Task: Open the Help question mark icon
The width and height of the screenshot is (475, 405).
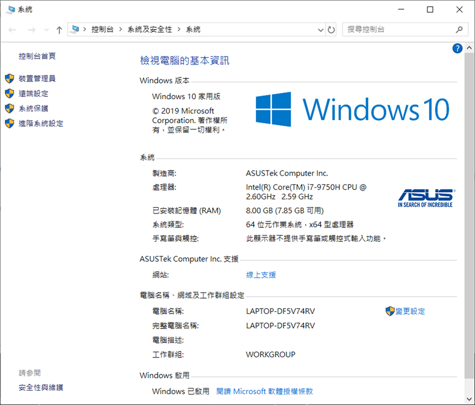Action: [x=458, y=48]
